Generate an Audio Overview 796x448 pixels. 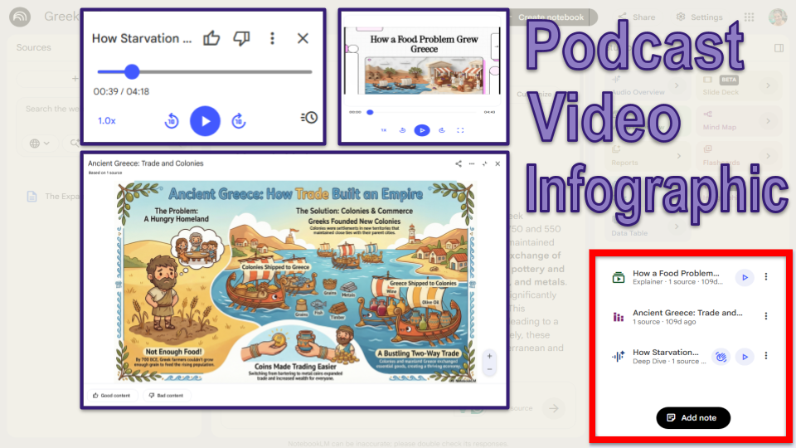pyautogui.click(x=648, y=85)
